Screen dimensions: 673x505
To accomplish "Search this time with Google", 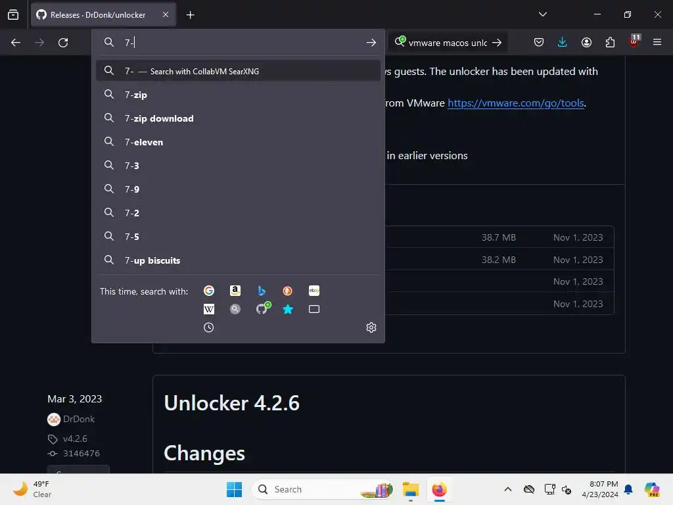I will (x=208, y=291).
